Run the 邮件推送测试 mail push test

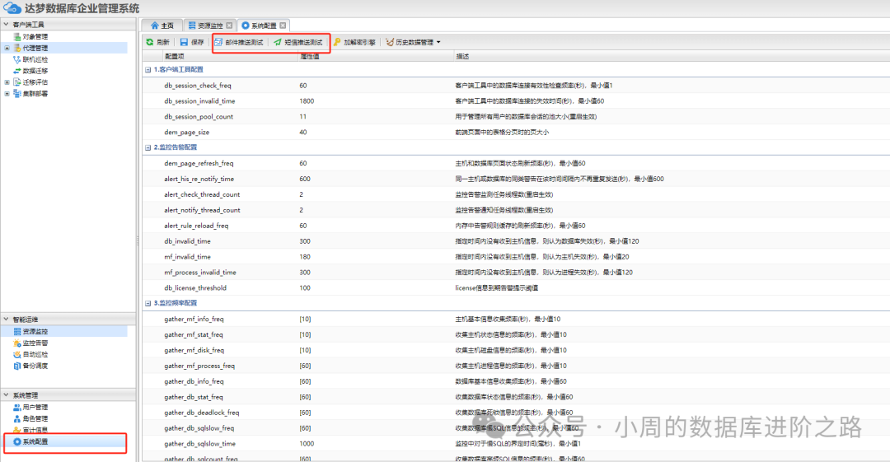point(239,42)
